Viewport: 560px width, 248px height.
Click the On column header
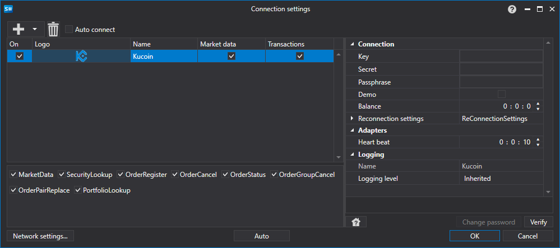[x=20, y=44]
